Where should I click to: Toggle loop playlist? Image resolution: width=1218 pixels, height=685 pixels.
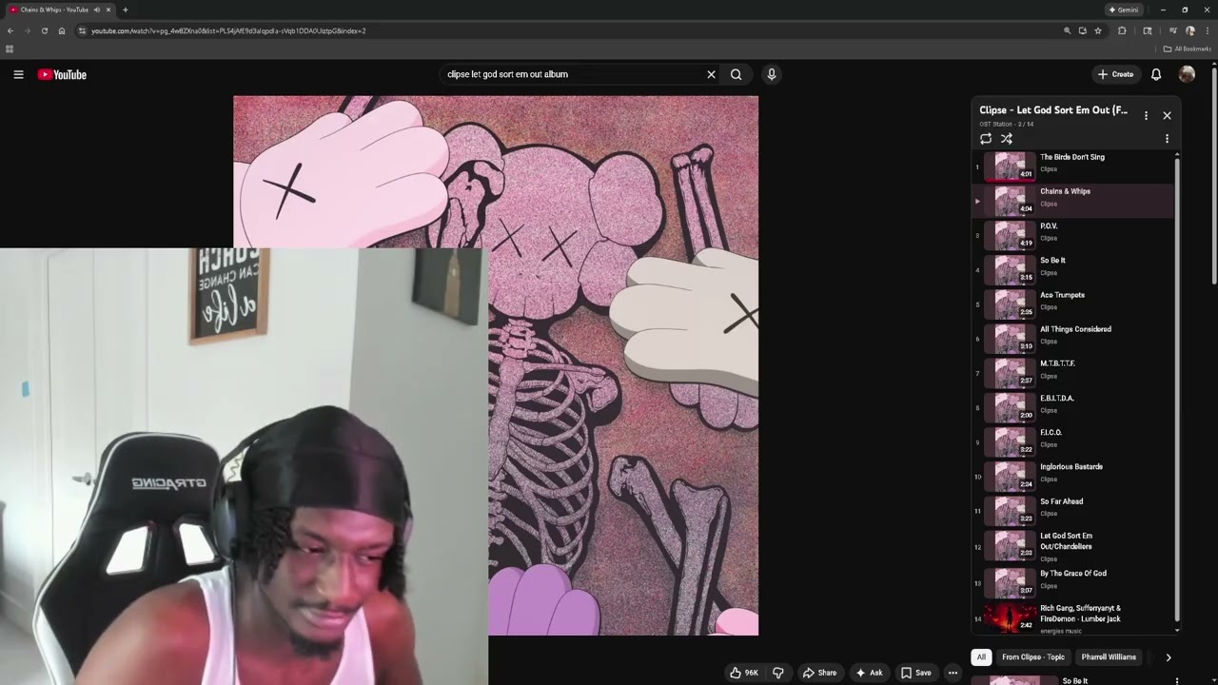click(x=986, y=139)
